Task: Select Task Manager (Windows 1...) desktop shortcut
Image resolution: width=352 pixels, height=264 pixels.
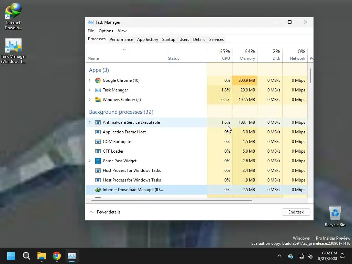Action: coord(13,51)
